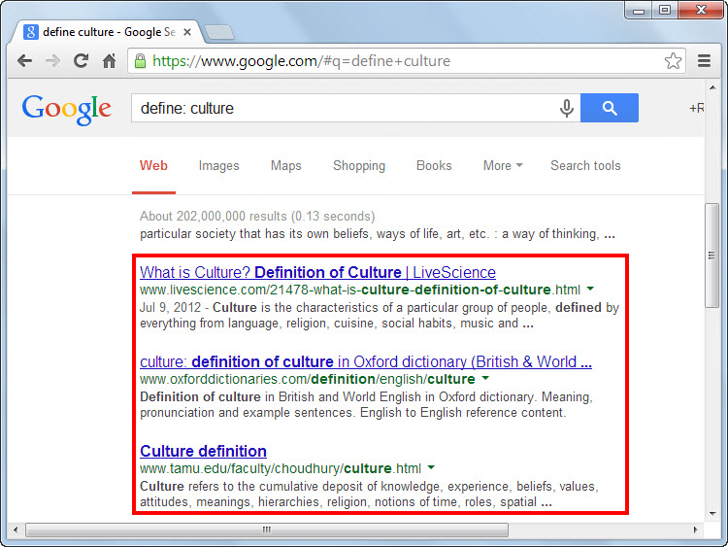Go to the Home page icon
The image size is (728, 547).
(x=109, y=61)
